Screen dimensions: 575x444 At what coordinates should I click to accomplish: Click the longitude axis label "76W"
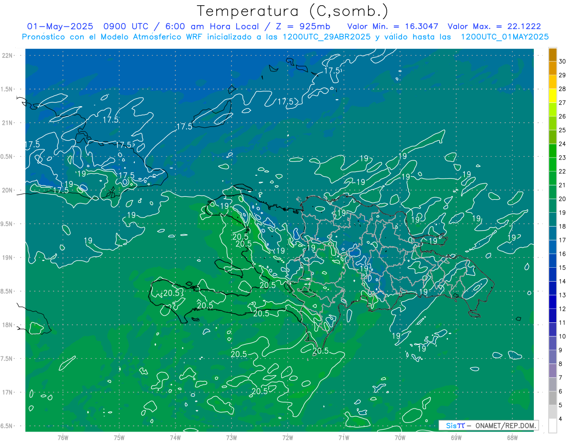pyautogui.click(x=63, y=437)
